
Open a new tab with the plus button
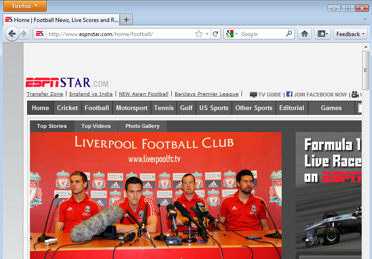click(126, 20)
